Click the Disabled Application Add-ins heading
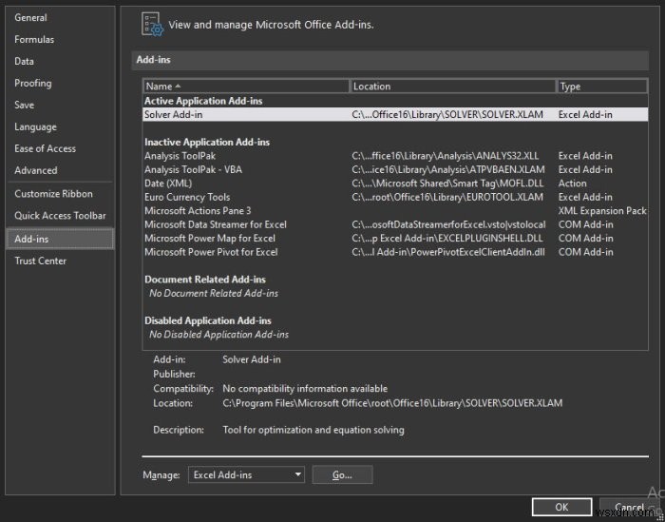This screenshot has height=522, width=665. tap(208, 320)
